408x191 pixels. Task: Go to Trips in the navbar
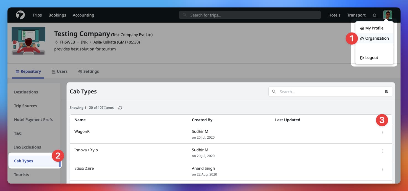point(37,15)
